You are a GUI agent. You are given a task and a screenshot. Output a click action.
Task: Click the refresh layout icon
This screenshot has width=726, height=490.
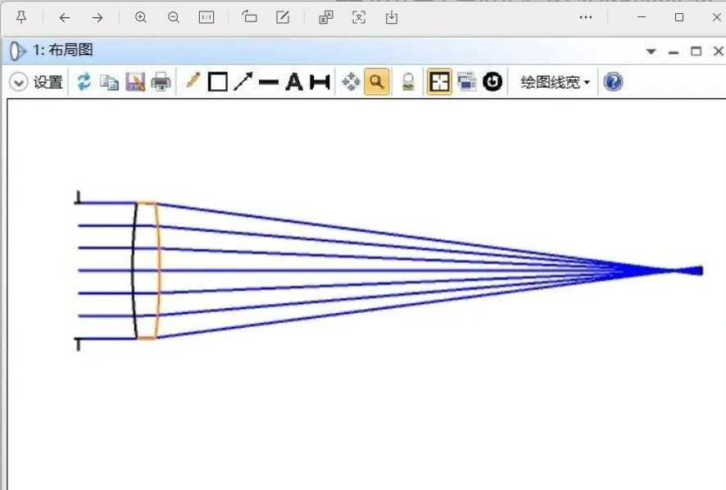tap(84, 82)
